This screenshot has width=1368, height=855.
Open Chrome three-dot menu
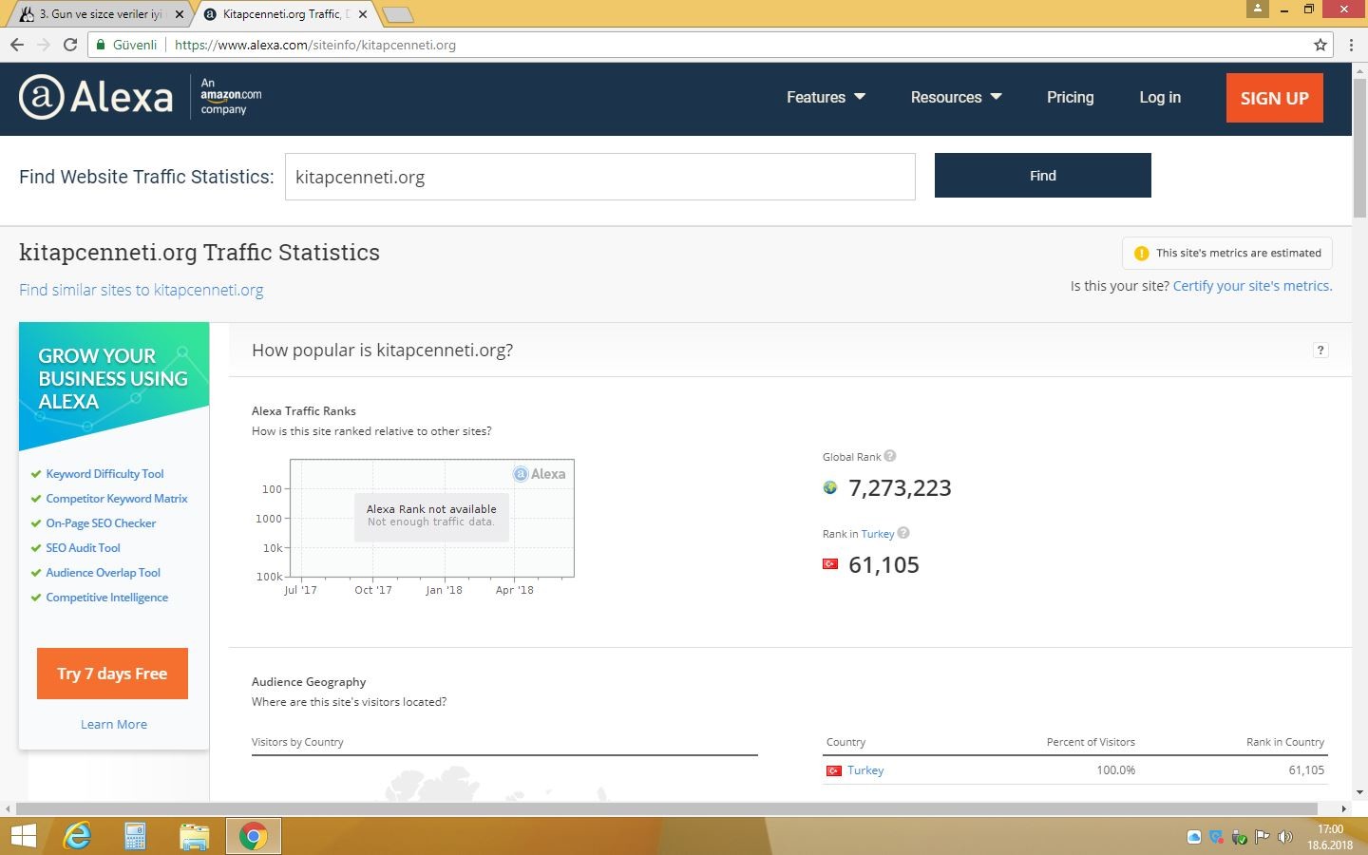[x=1351, y=45]
